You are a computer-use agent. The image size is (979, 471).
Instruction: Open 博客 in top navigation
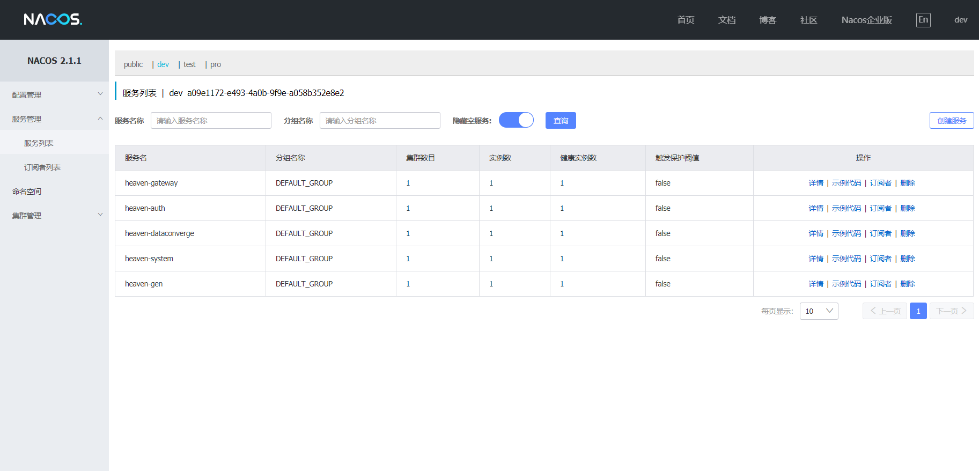pyautogui.click(x=768, y=20)
